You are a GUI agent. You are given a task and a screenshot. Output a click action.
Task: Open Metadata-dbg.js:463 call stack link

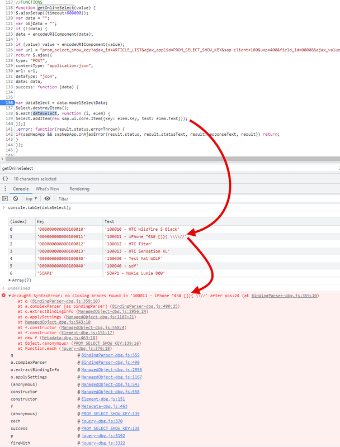104,406
